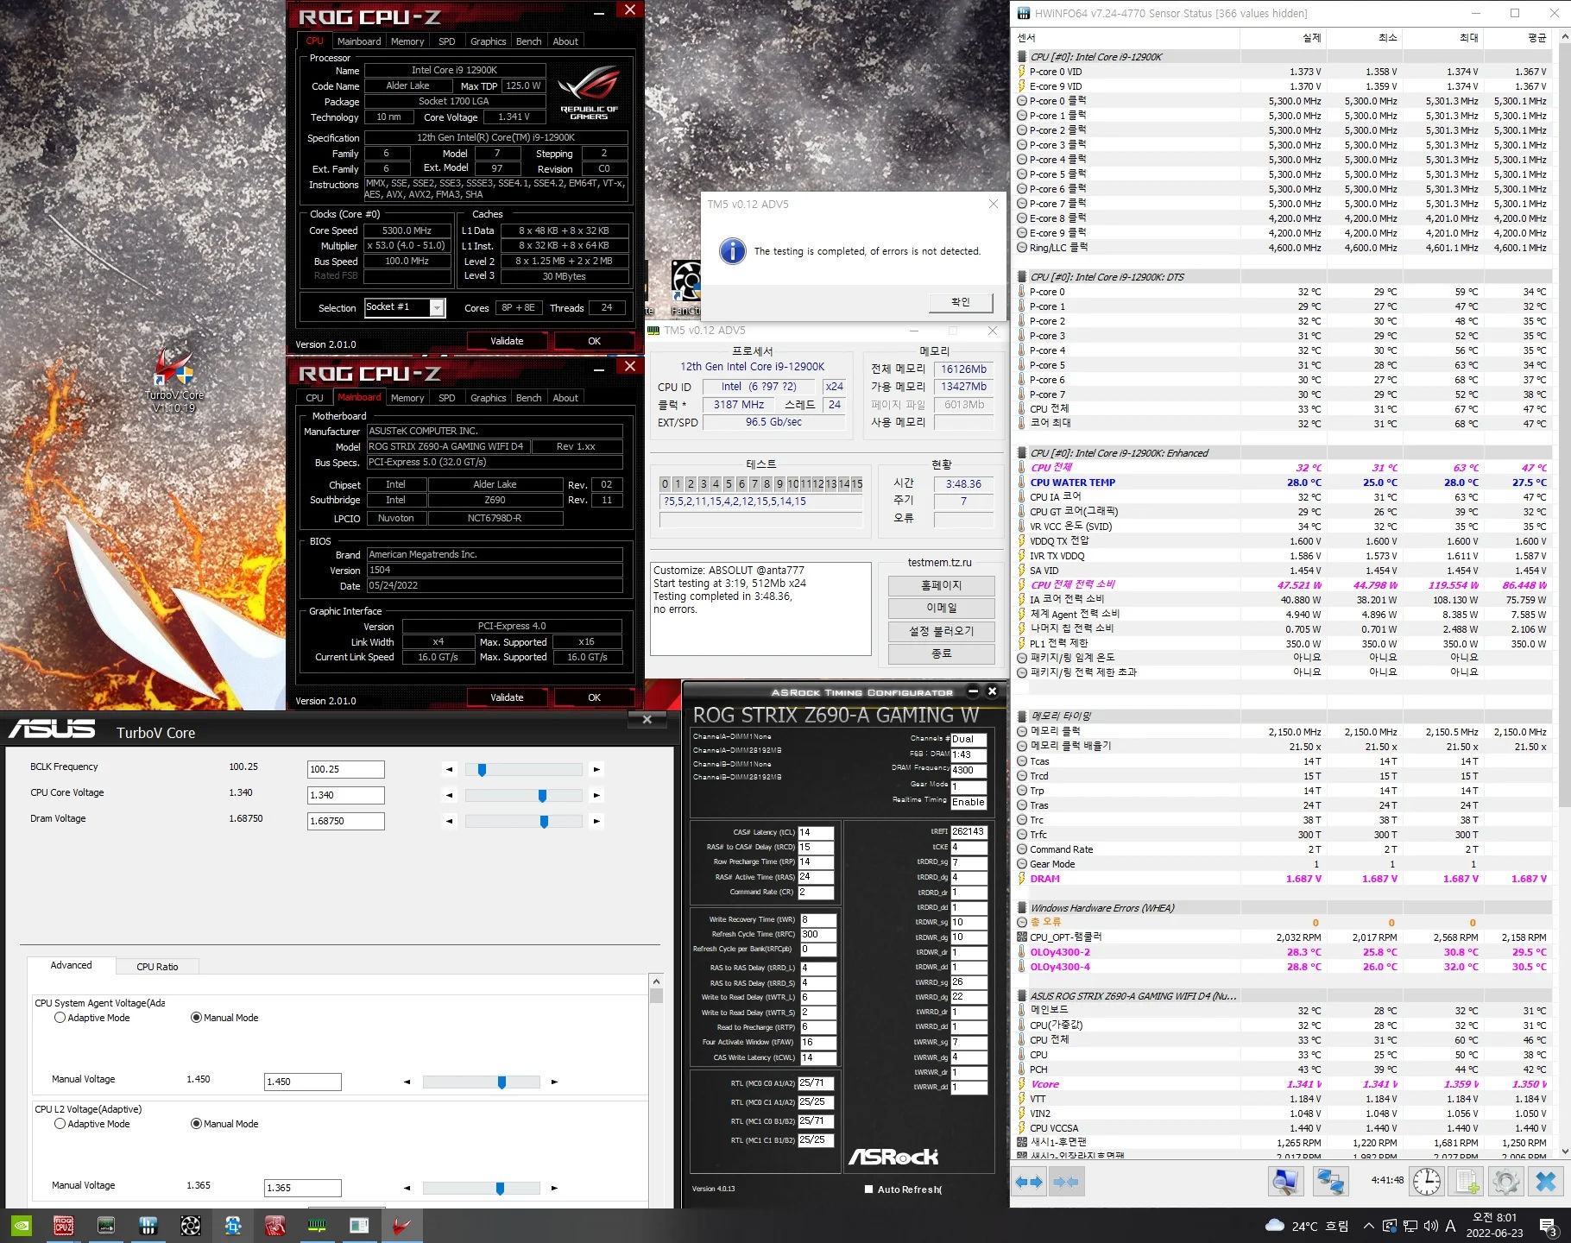Click HWiNFO expand columns arrows button
Screen dimensions: 1571x1243
point(1028,1182)
